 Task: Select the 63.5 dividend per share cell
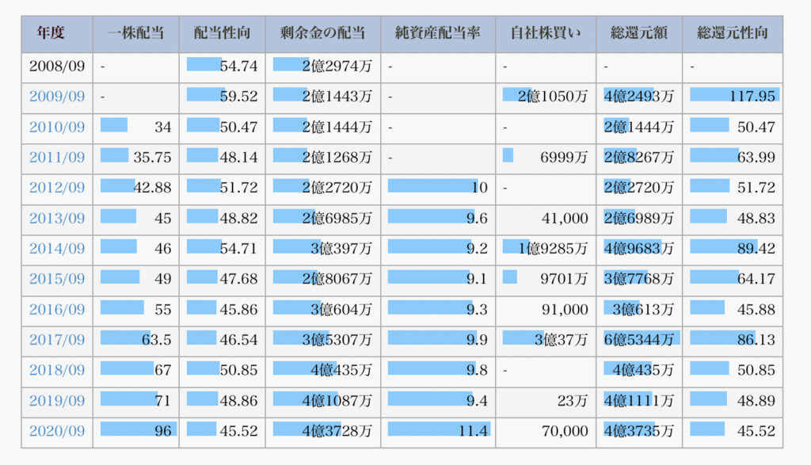[136, 341]
